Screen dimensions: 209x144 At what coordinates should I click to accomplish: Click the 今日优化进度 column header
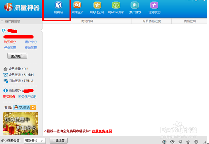point(151,21)
